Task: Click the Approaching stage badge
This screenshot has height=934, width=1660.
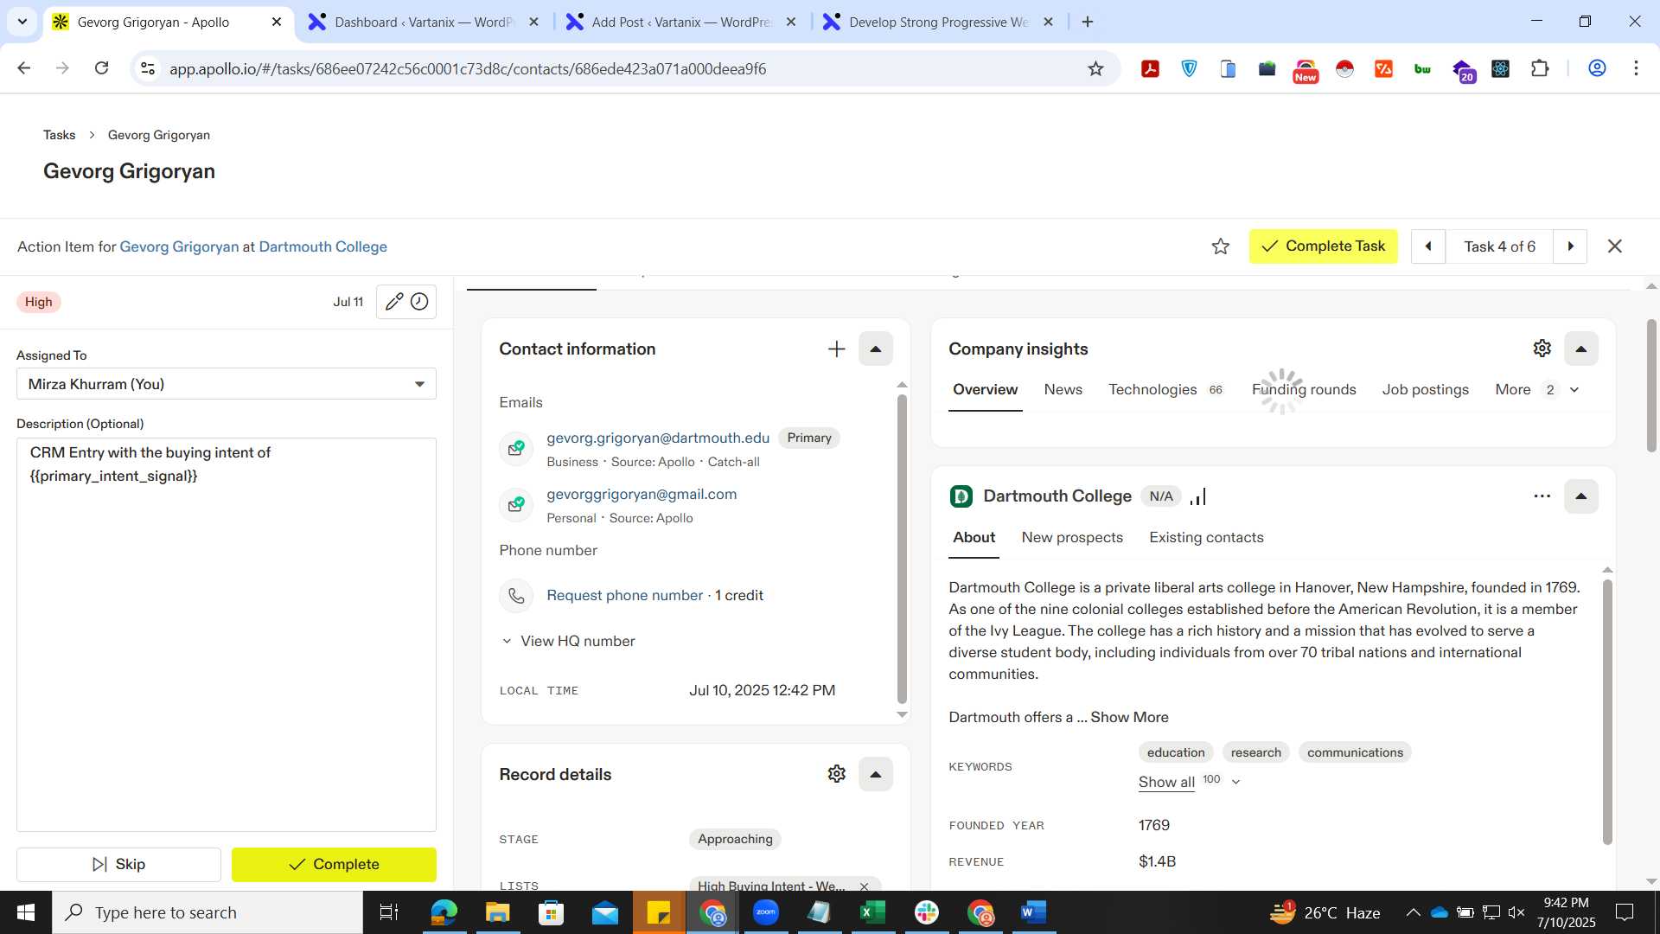Action: pyautogui.click(x=735, y=840)
